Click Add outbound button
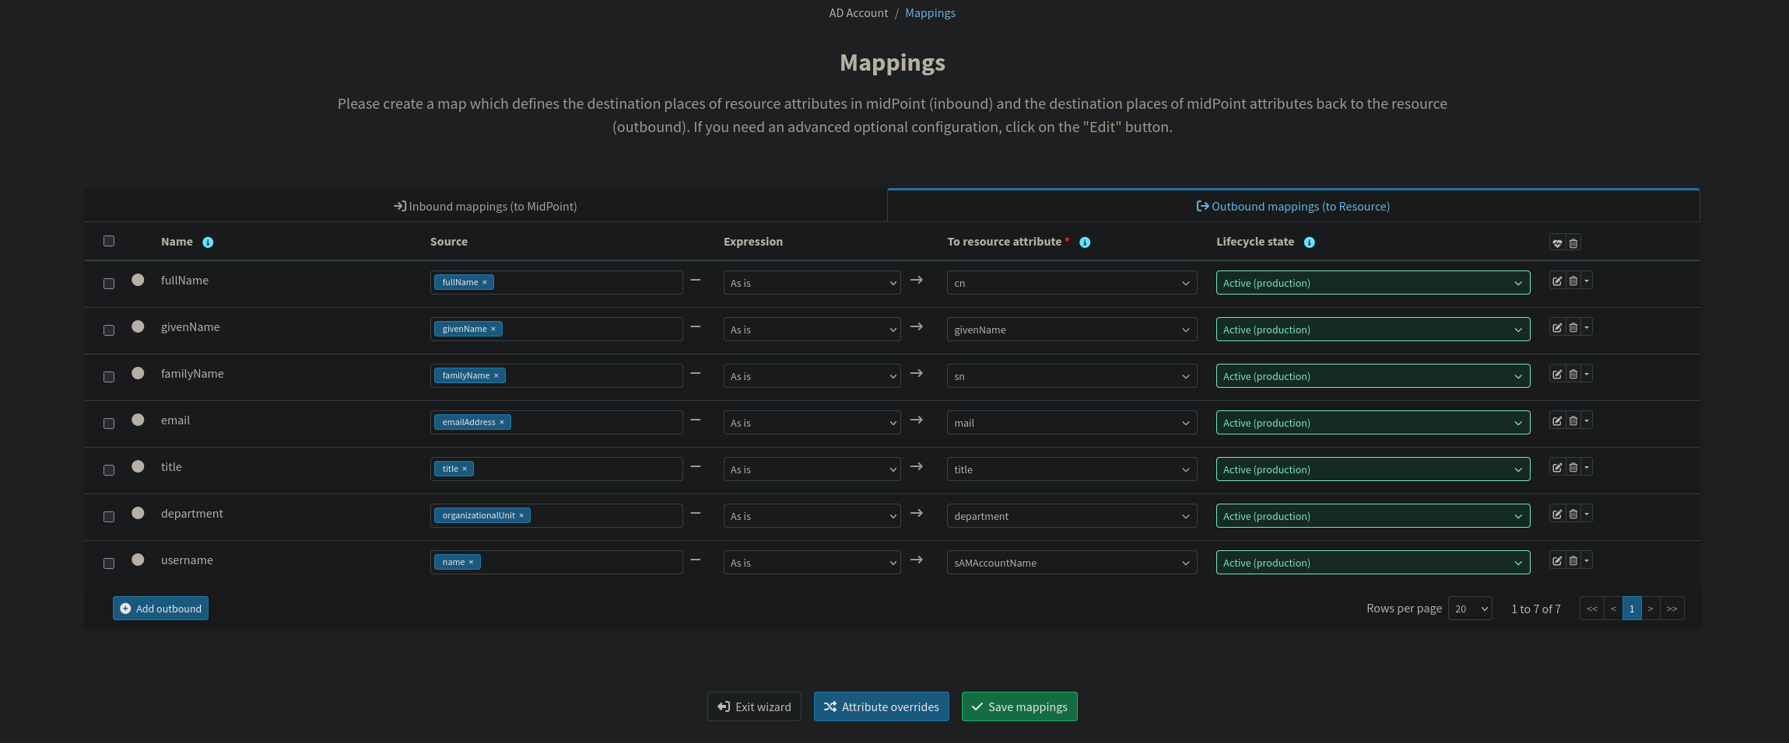Viewport: 1789px width, 743px height. point(160,609)
